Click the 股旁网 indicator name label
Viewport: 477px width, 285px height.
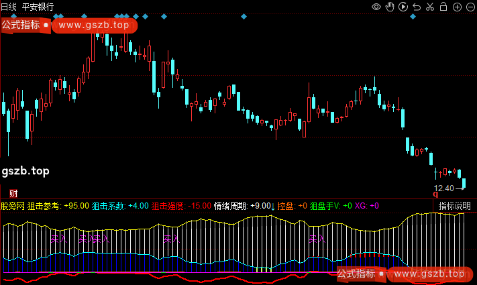coord(12,206)
